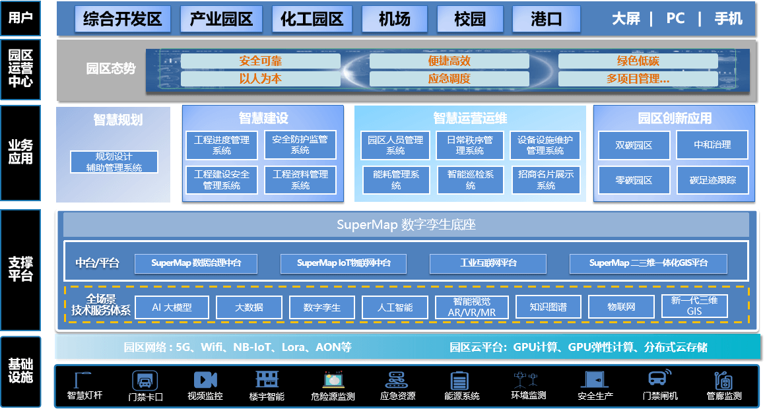
Task: Select the 机场 airport button
Action: tap(395, 19)
